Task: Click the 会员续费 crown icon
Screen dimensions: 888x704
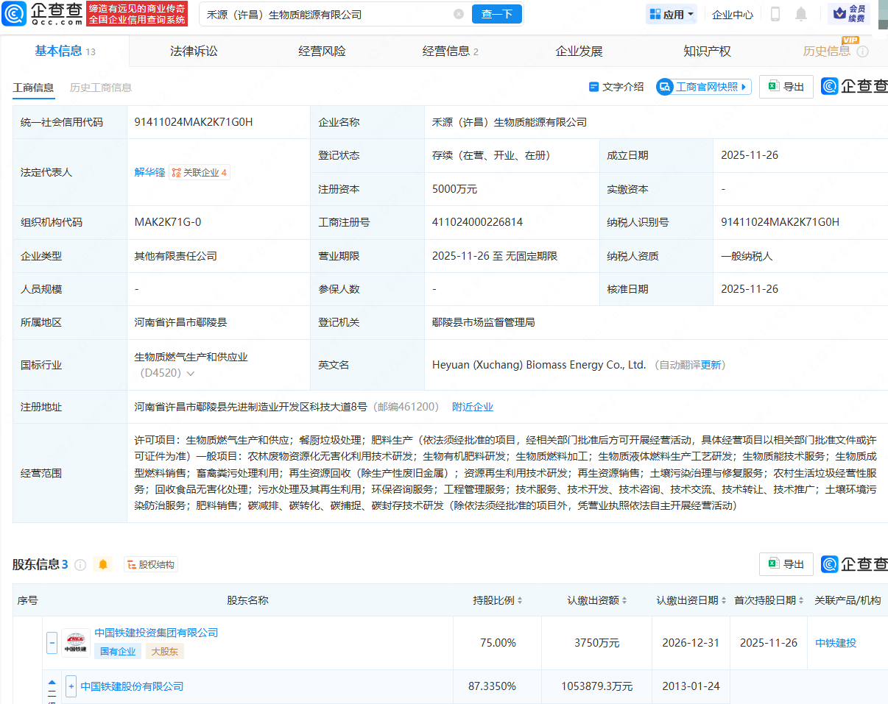Action: coord(840,14)
